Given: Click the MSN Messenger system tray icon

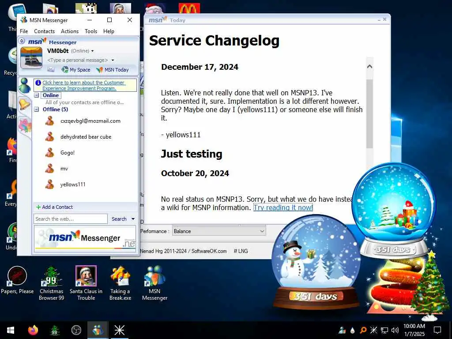Looking at the screenshot, I should coord(342,330).
